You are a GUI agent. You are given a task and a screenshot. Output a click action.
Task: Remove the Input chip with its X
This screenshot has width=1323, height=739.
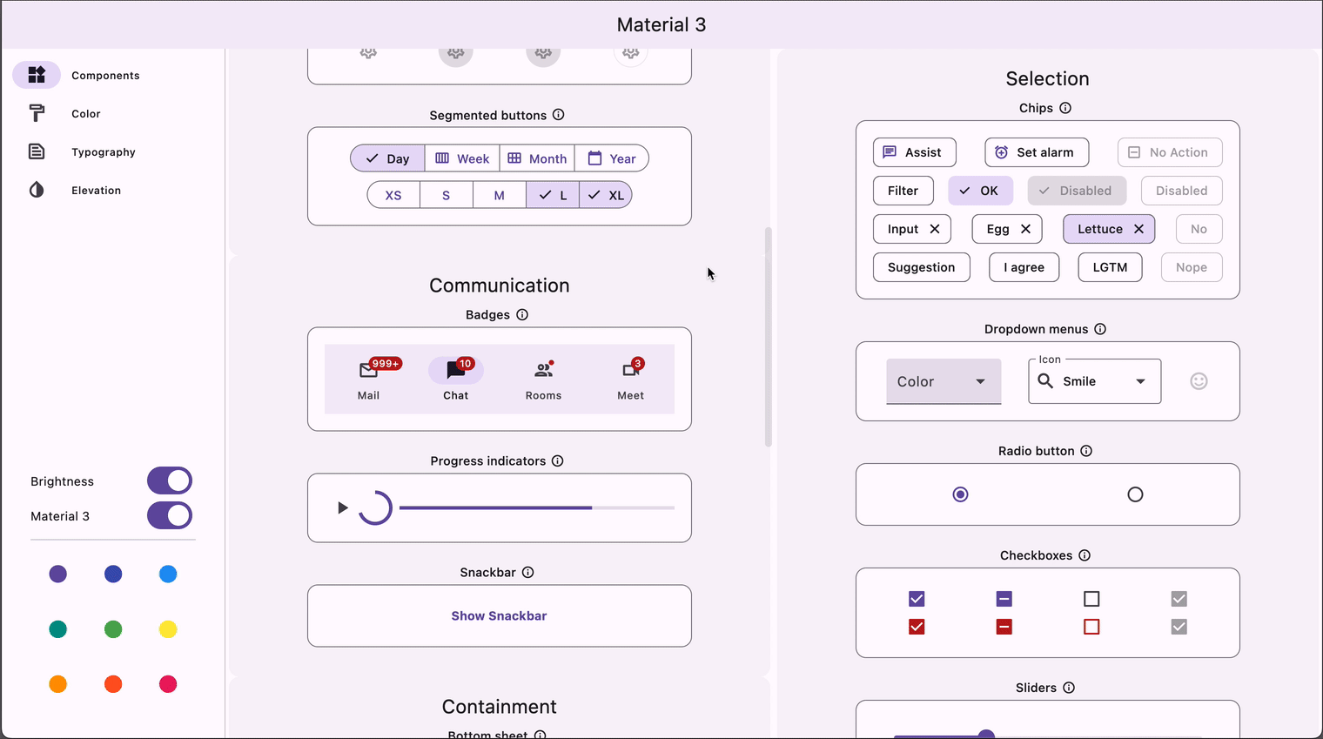click(935, 229)
